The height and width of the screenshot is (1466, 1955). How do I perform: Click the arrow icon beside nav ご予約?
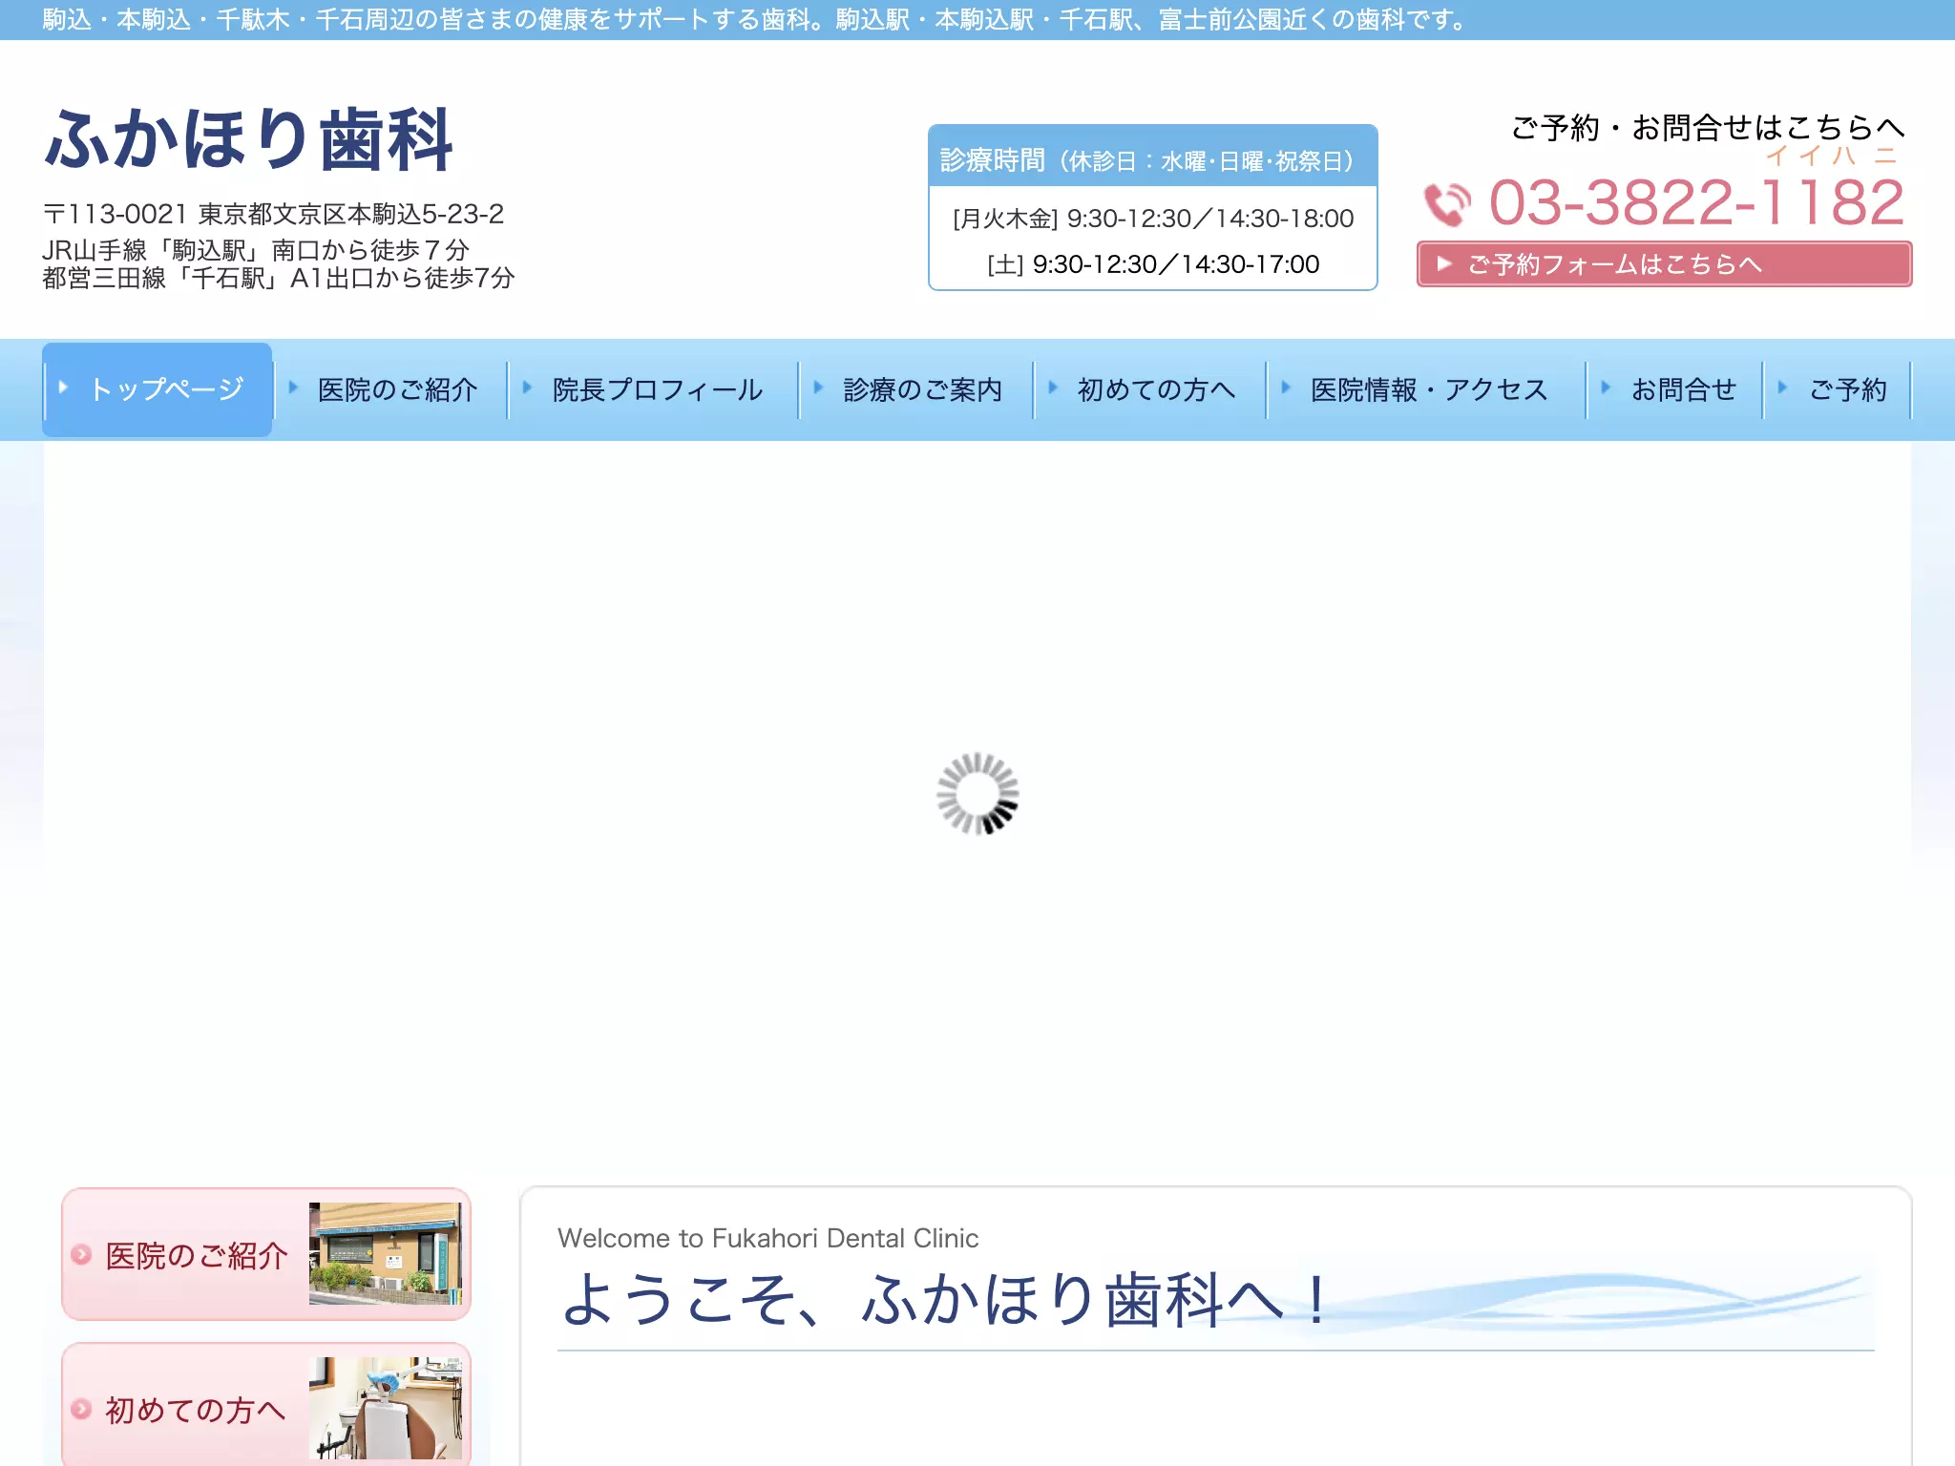1782,387
